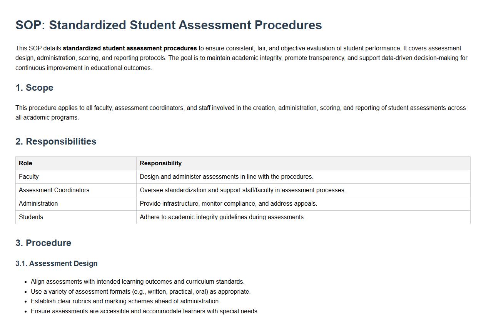Screen dimensions: 486x321
Task: Click the 'Oversee standardization' responsibility cell
Action: [x=242, y=190]
